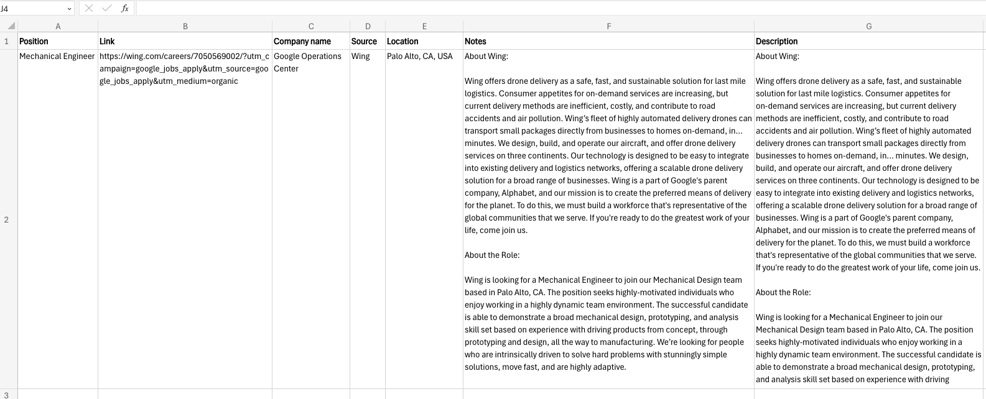Image resolution: width=986 pixels, height=399 pixels.
Task: Open the Name Box dropdown arrow
Action: (68, 9)
